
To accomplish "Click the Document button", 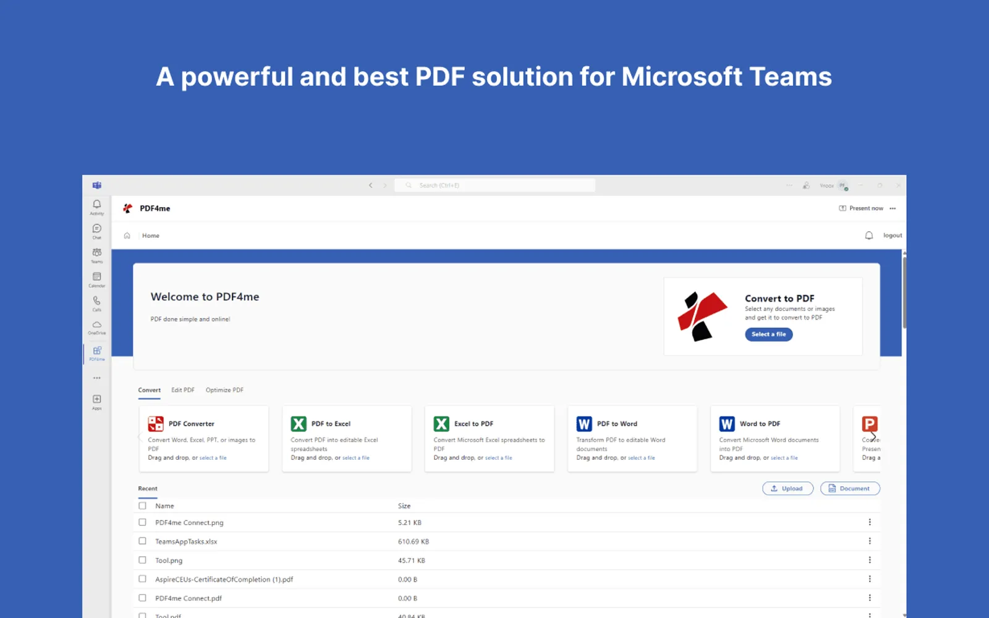I will (850, 488).
